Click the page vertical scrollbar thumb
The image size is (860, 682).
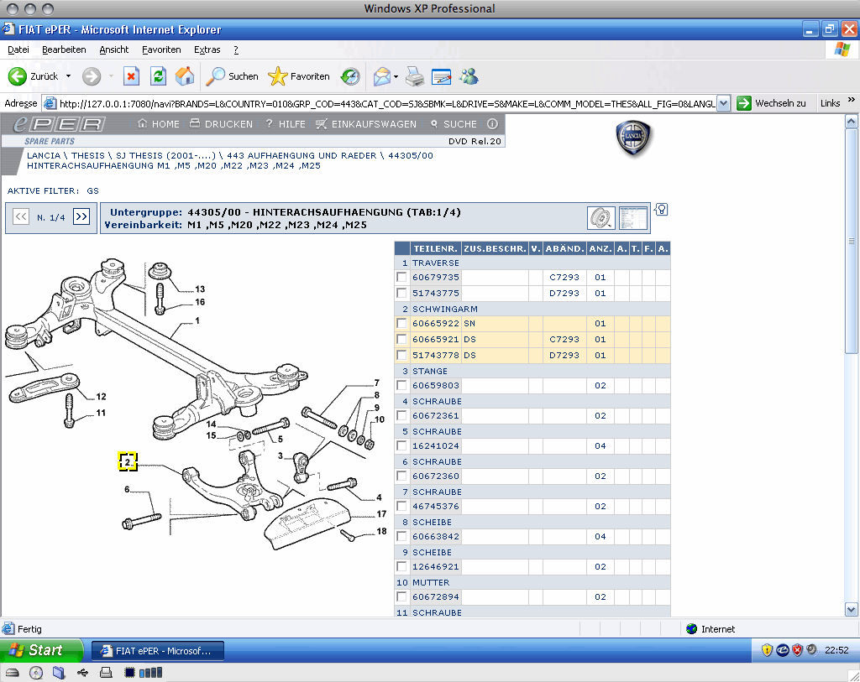[852, 241]
